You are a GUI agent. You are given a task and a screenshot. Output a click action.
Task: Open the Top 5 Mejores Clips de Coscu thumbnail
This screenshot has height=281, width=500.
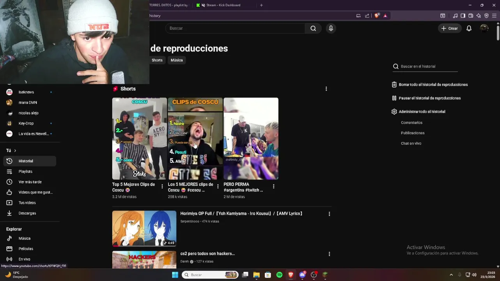point(140,139)
